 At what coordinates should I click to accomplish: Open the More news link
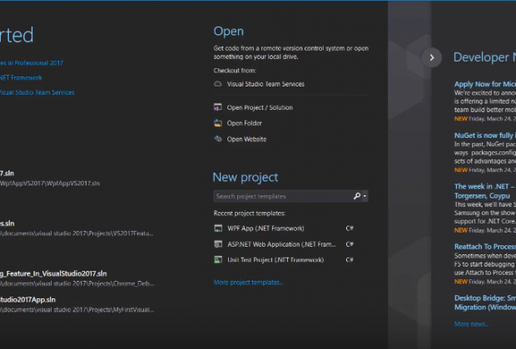click(472, 324)
